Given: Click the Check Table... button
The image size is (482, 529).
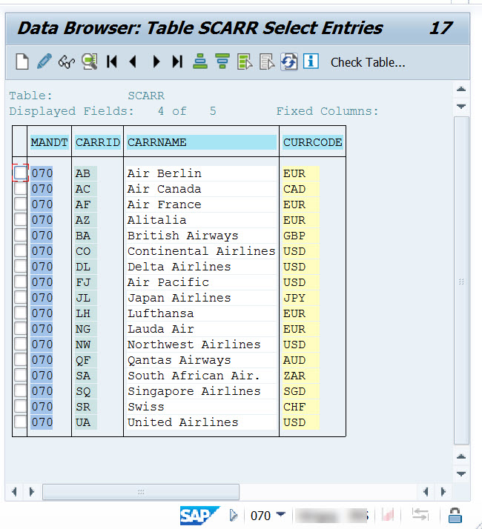Looking at the screenshot, I should pyautogui.click(x=368, y=62).
